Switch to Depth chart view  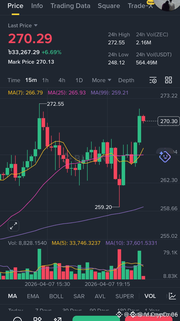click(126, 80)
